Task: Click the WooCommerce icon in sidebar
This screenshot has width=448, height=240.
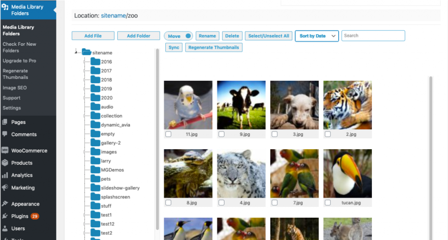Action: [x=4, y=150]
